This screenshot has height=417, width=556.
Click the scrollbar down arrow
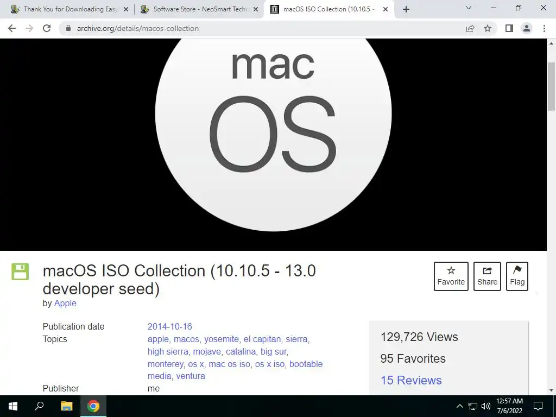click(x=552, y=390)
